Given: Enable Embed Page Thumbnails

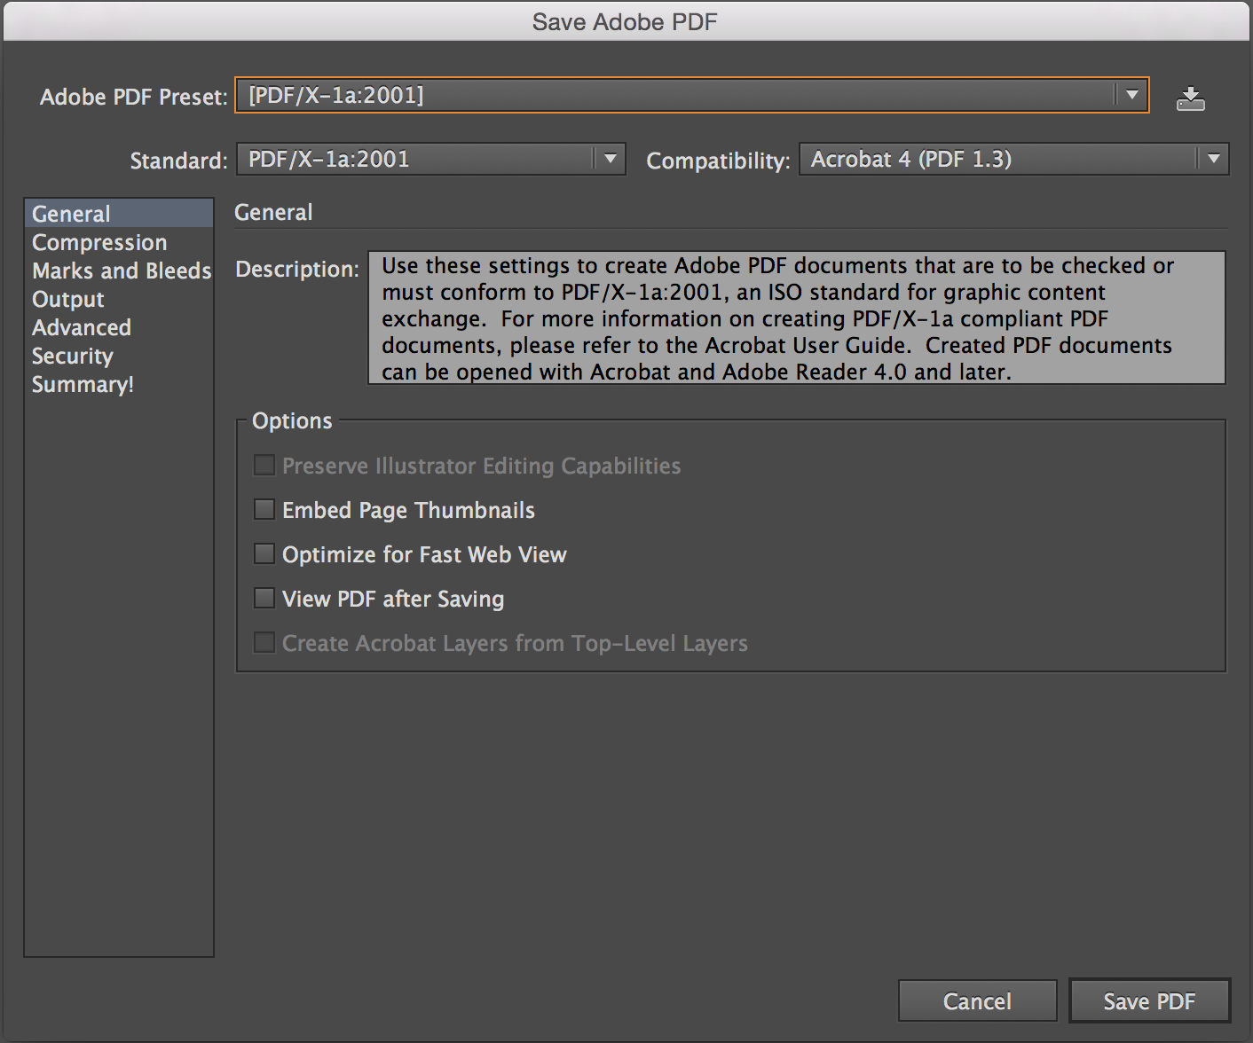Looking at the screenshot, I should coord(264,509).
